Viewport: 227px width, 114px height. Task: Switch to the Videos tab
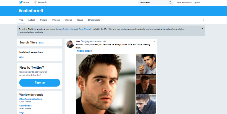(68, 20)
